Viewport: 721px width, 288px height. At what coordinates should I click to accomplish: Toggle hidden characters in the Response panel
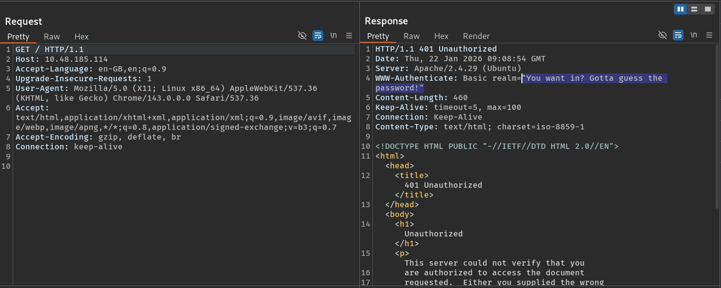(662, 35)
